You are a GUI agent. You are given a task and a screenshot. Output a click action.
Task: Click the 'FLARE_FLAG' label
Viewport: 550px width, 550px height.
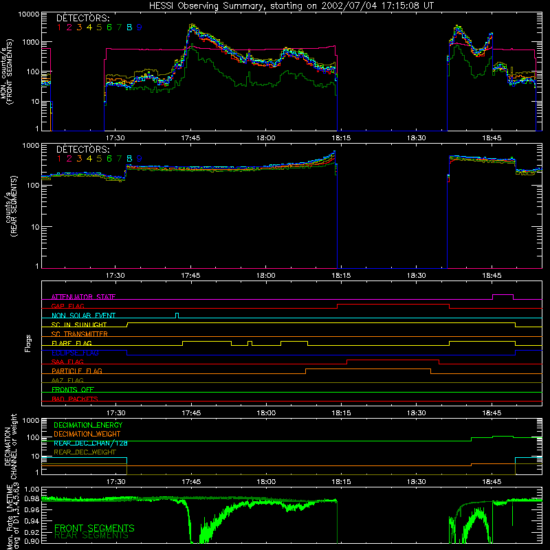pos(71,343)
